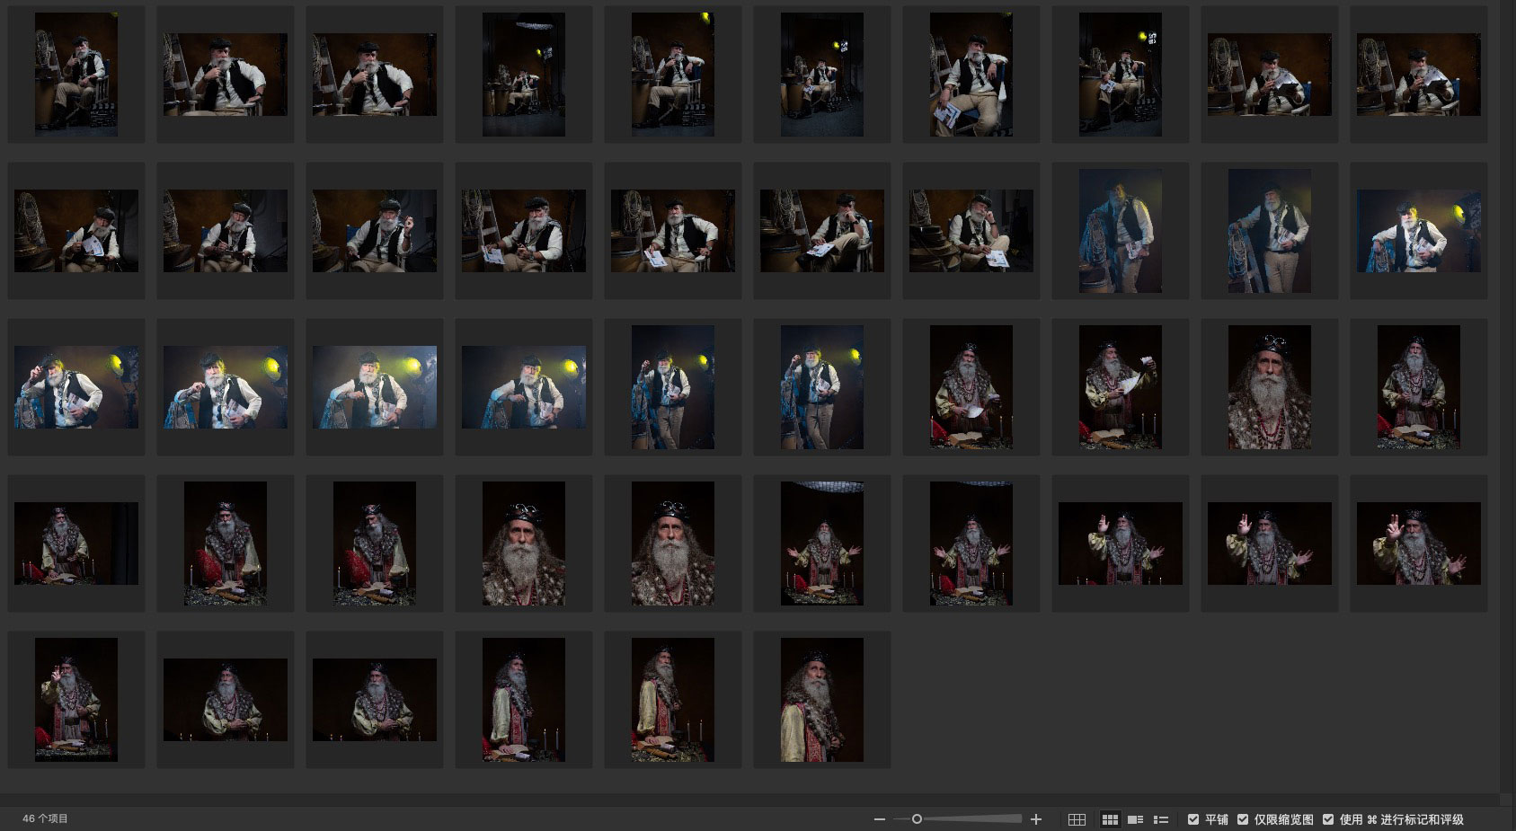Disable 使用 ⌘ 进行标记和评级 checkbox
Viewport: 1516px width, 831px height.
coord(1328,819)
